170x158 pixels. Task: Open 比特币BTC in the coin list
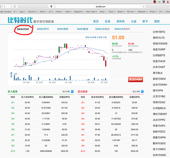(x=159, y=32)
